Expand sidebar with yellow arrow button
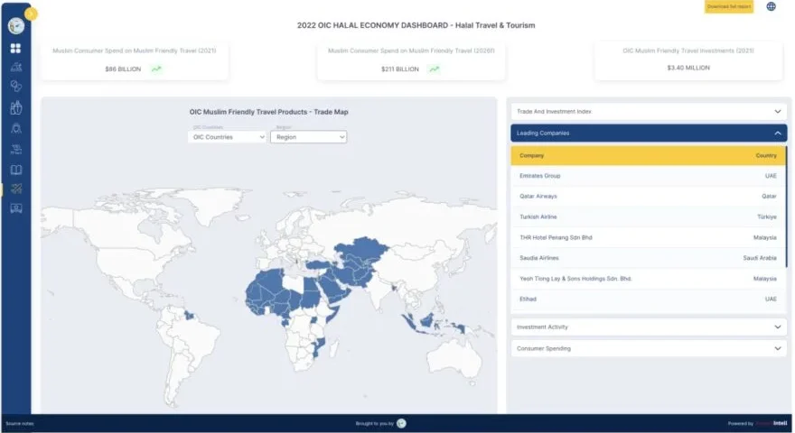 coord(31,14)
